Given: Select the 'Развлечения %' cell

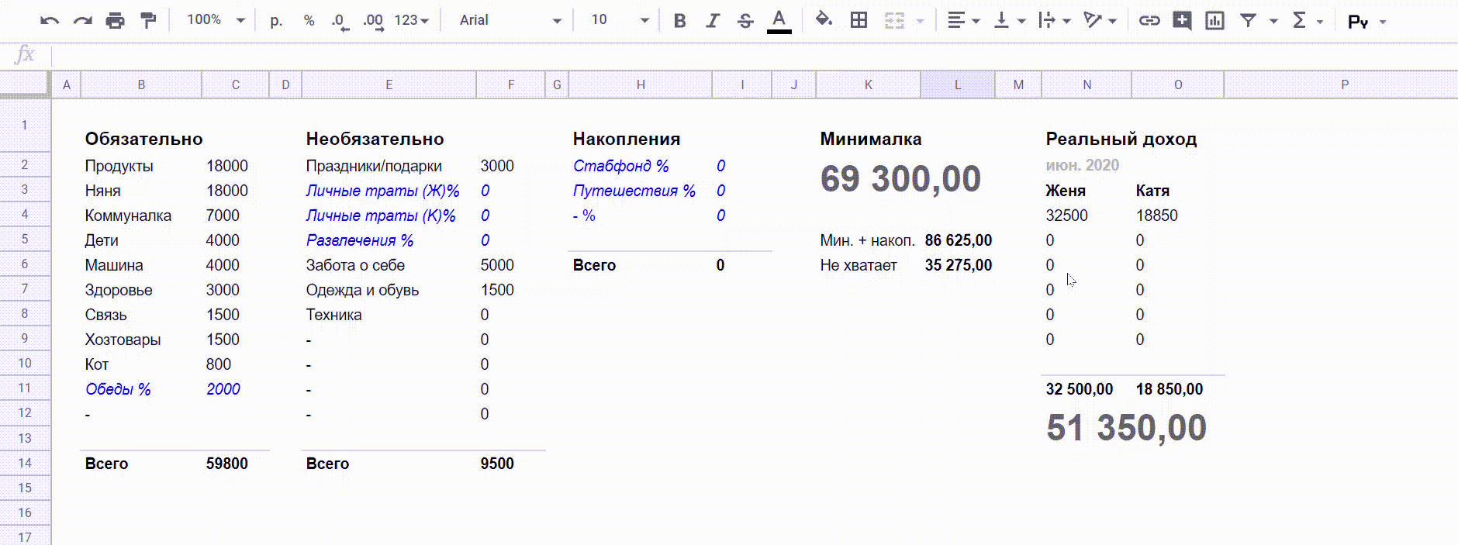Looking at the screenshot, I should pyautogui.click(x=359, y=240).
